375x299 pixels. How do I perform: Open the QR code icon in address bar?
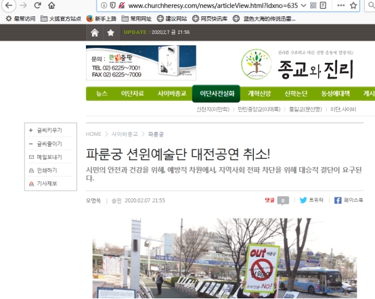313,5
